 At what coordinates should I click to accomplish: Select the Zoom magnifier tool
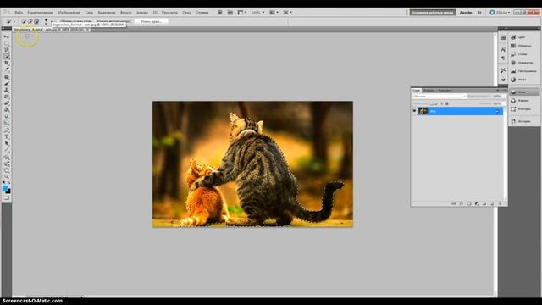(7, 177)
